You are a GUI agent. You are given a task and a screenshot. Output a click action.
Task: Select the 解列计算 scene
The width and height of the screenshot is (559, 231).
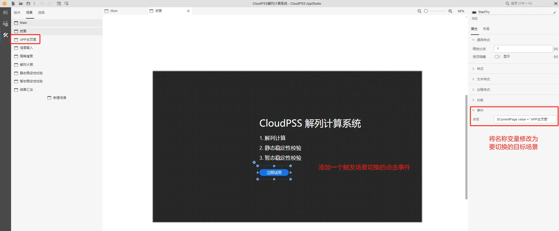[57, 65]
